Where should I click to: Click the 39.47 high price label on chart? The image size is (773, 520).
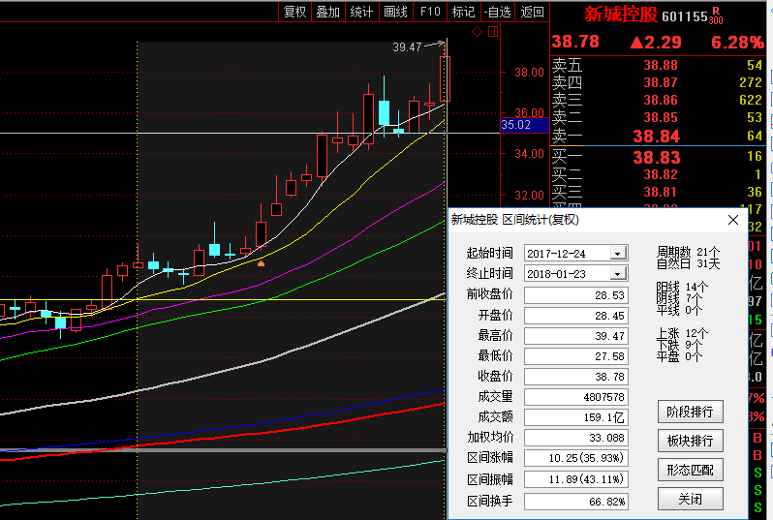(x=407, y=47)
